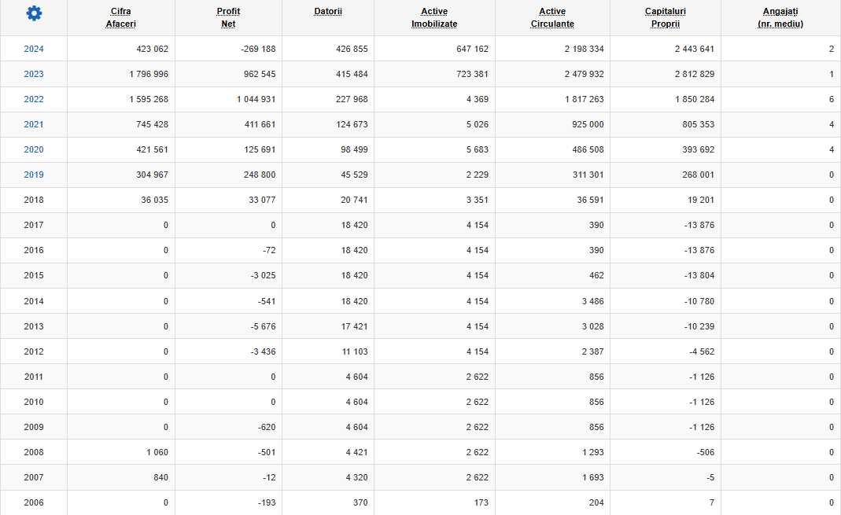The image size is (841, 515).
Task: Go to the 2021 year link
Action: pyautogui.click(x=34, y=124)
